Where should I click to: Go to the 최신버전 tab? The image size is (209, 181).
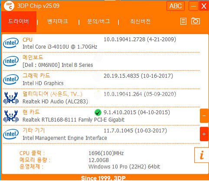pyautogui.click(x=140, y=21)
